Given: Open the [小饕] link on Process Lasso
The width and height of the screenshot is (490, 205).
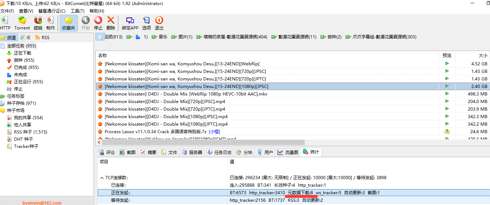Looking at the screenshot, I should [x=215, y=132].
